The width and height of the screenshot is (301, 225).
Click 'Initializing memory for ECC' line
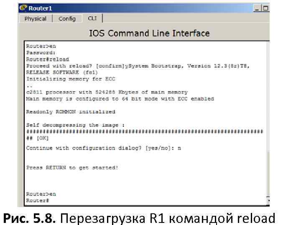click(71, 79)
